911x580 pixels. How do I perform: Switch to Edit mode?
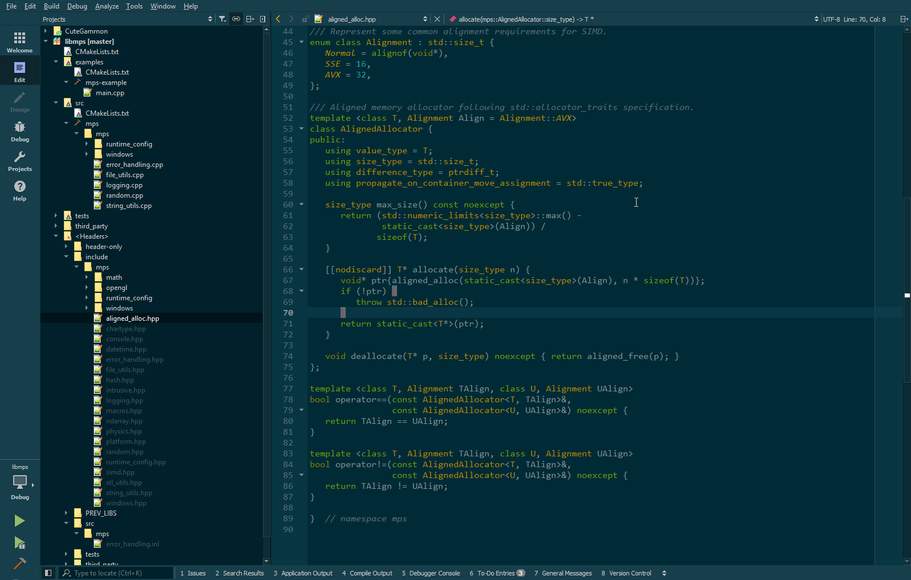(x=20, y=72)
